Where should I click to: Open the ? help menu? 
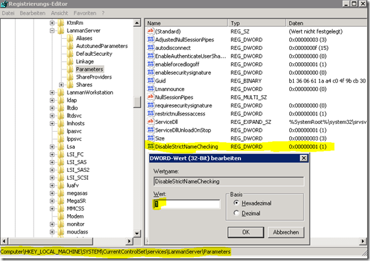coord(103,13)
